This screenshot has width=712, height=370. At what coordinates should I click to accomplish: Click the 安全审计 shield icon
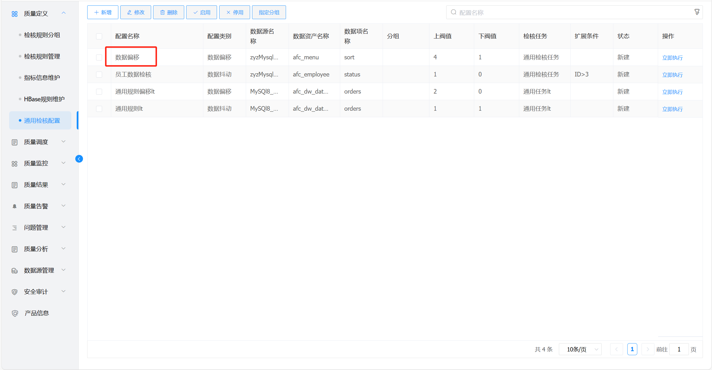point(15,292)
